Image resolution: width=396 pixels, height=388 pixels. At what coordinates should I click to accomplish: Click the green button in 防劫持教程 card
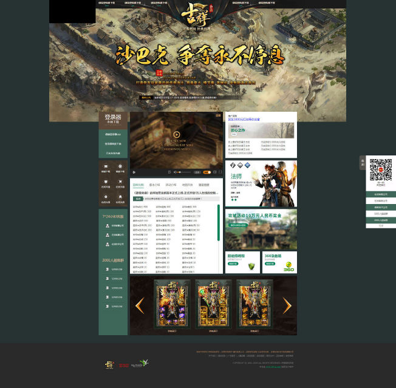pos(233,264)
